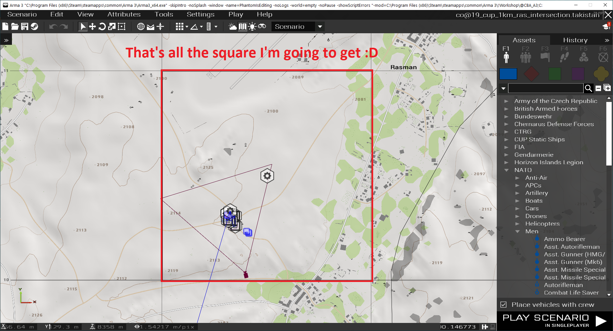
Task: Expand the British Armed Forces faction
Action: [506, 109]
